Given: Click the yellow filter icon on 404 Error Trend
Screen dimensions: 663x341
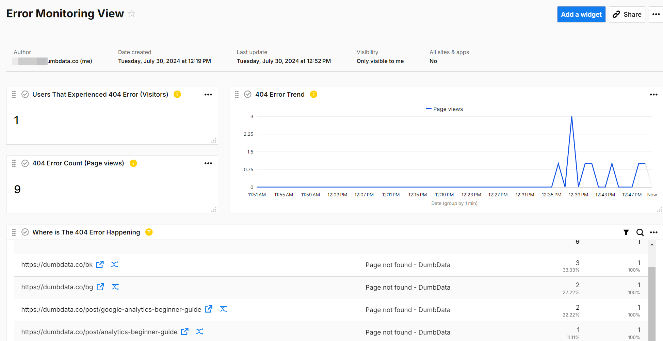Looking at the screenshot, I should [313, 94].
